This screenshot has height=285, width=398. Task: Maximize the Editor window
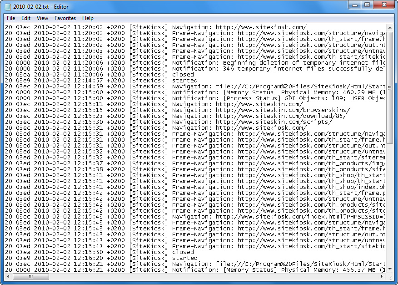(x=367, y=5)
